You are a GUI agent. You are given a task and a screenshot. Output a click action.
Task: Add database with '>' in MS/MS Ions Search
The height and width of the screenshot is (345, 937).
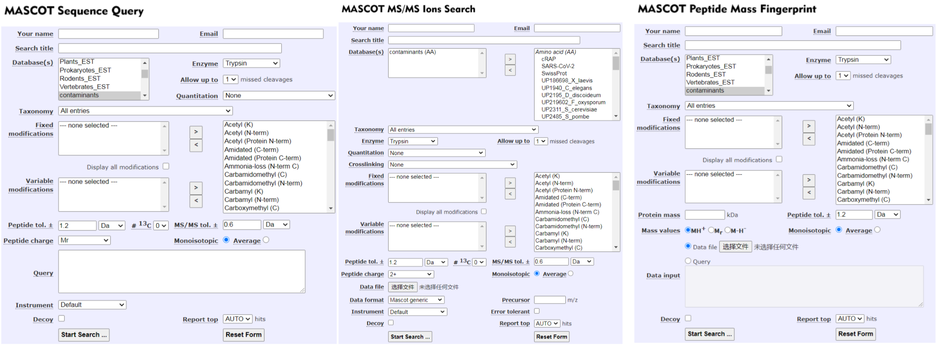510,59
